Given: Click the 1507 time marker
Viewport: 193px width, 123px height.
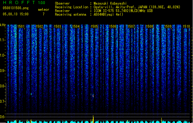Looking at the screenshot, I should 131,26.
